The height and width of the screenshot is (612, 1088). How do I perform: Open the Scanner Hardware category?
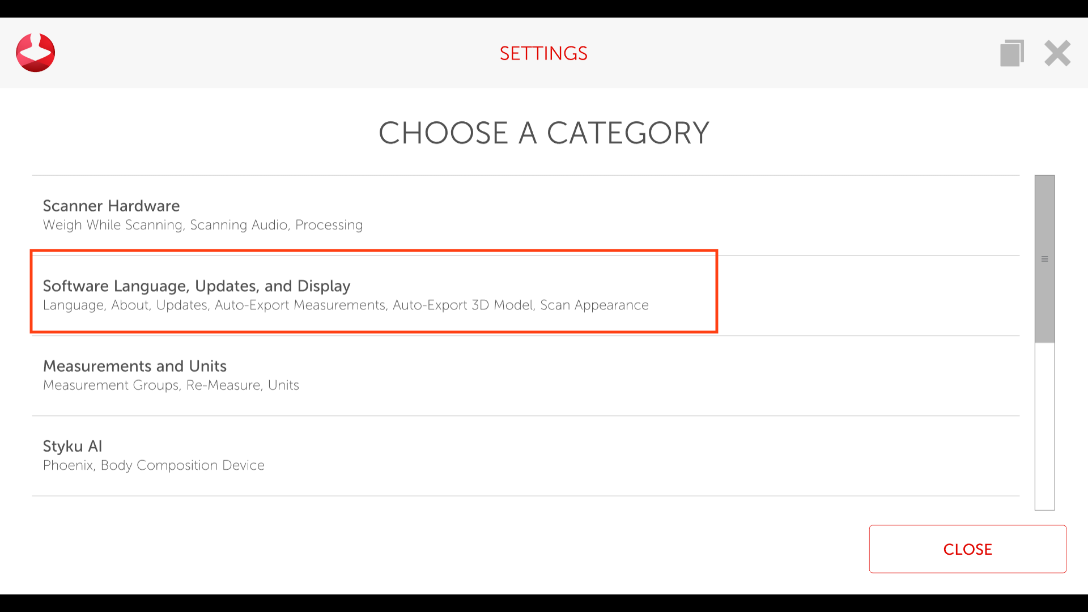[111, 206]
